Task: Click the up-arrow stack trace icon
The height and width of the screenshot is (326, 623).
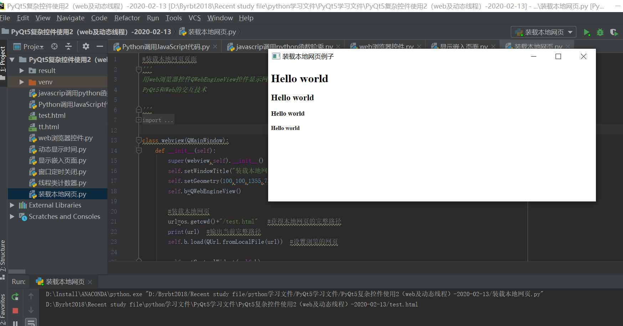Action: click(x=31, y=296)
